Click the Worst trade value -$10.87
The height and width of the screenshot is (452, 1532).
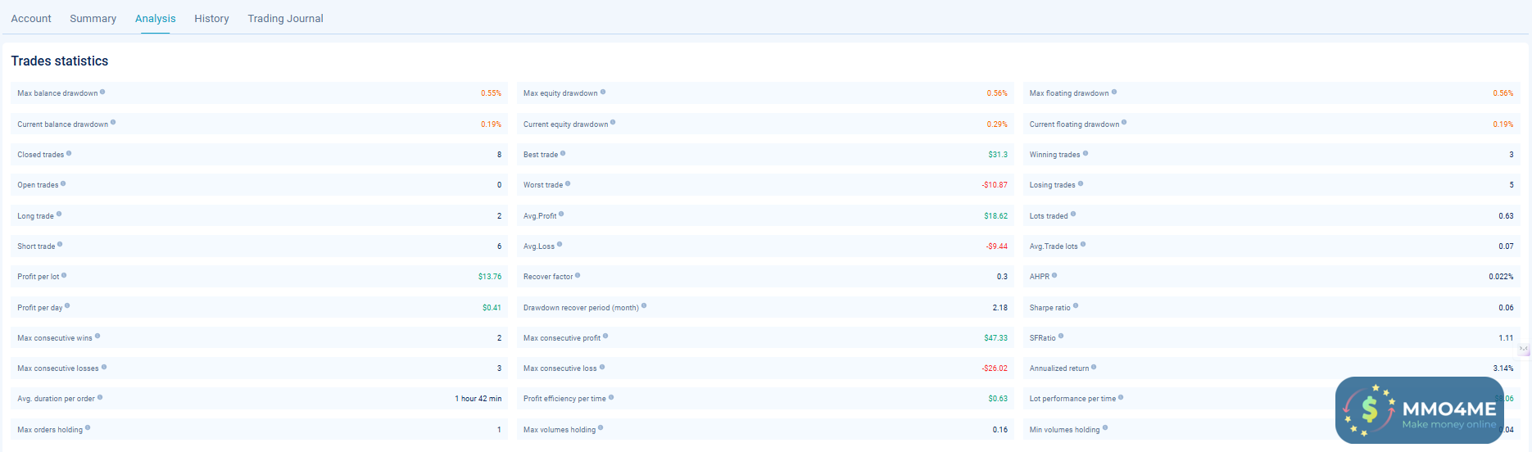click(x=995, y=185)
